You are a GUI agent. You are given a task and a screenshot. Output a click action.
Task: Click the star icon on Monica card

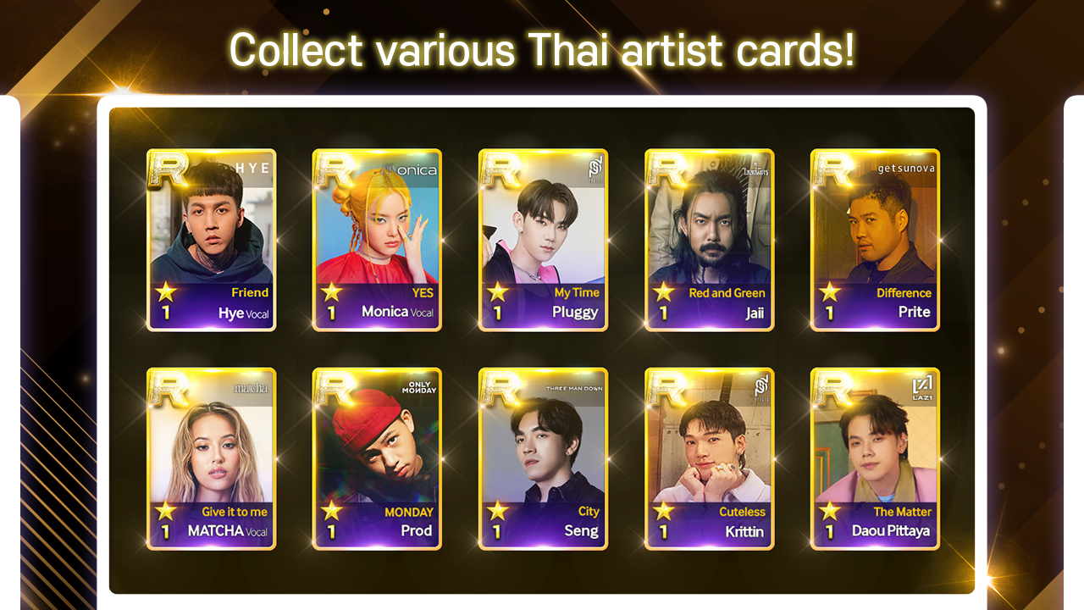(x=331, y=292)
